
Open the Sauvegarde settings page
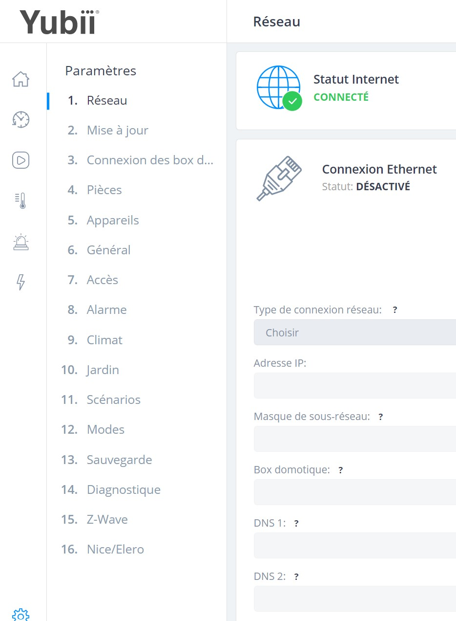coord(106,460)
